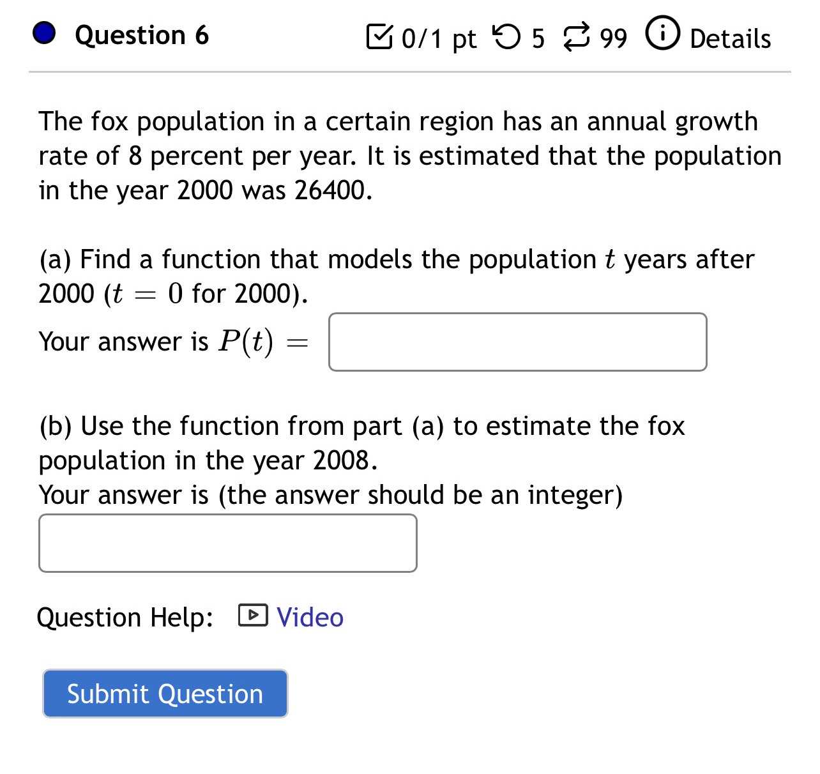Click the P(t) answer input box
820x774 pixels.
[x=517, y=342]
